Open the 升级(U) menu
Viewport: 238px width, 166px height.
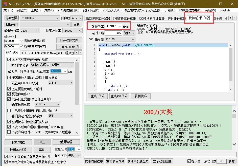click(170, 10)
